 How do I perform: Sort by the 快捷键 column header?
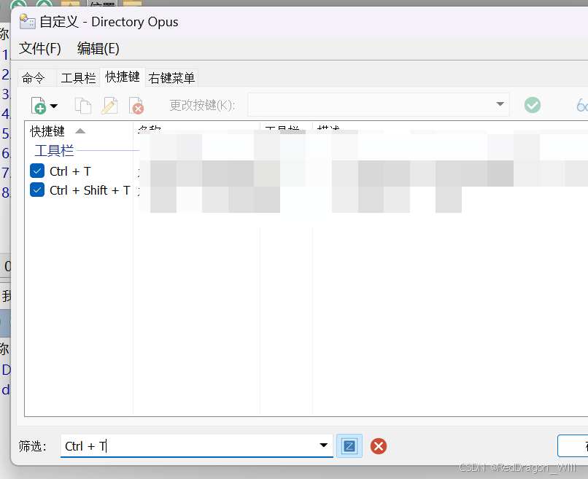point(78,131)
